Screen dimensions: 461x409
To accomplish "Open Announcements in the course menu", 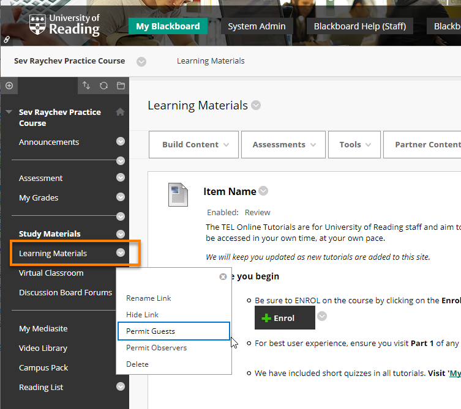I will click(49, 142).
